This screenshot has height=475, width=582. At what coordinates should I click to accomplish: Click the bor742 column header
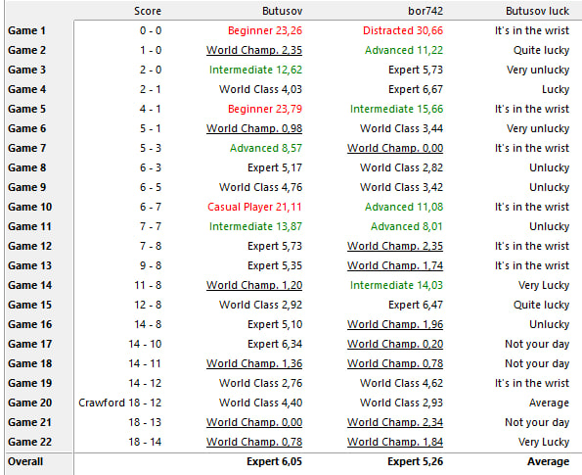(425, 11)
